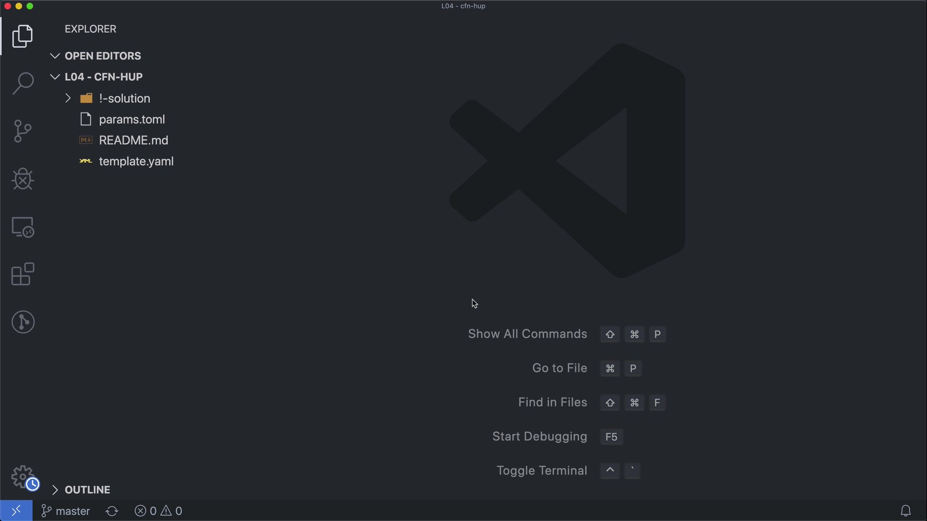Click the master branch in the status bar

coord(66,511)
